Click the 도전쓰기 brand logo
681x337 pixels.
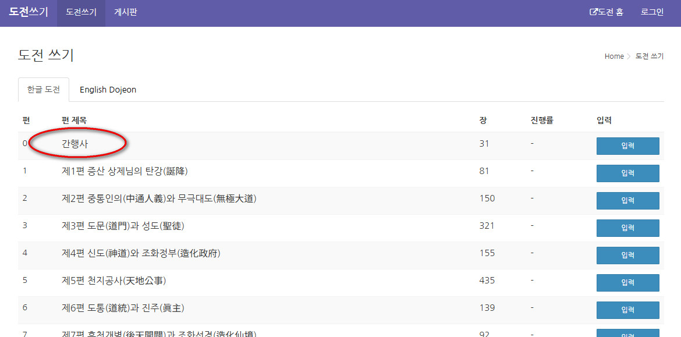[29, 12]
